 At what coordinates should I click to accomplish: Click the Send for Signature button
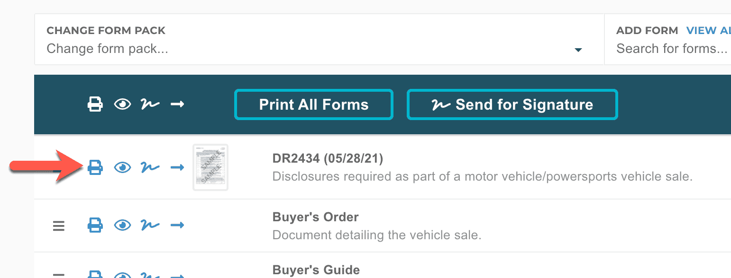click(512, 104)
